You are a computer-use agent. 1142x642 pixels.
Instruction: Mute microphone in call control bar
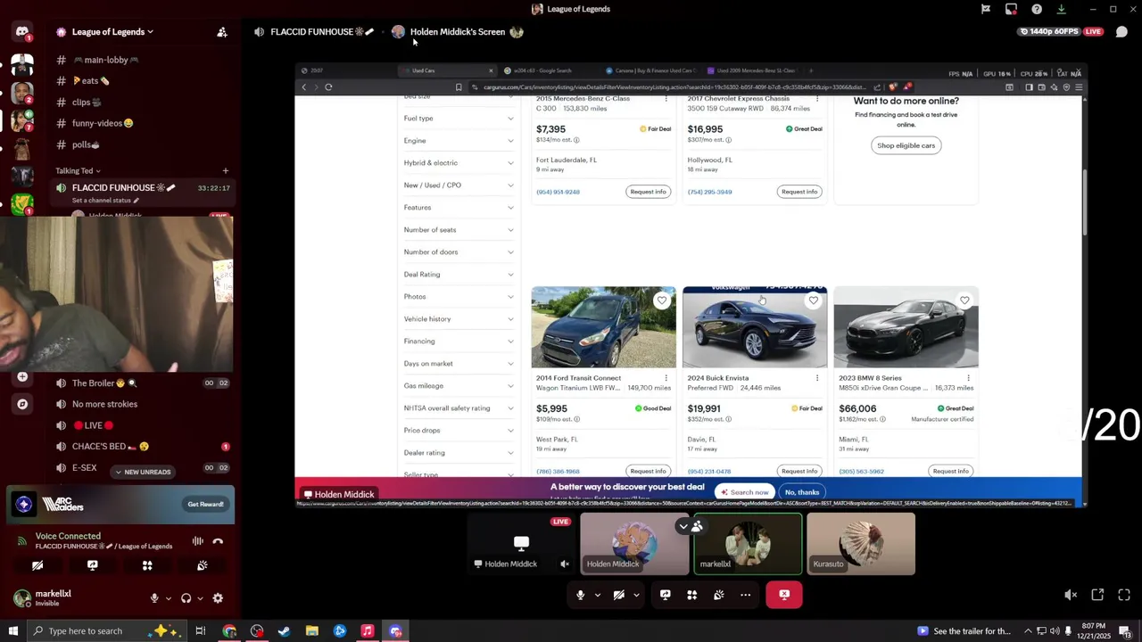coord(581,595)
